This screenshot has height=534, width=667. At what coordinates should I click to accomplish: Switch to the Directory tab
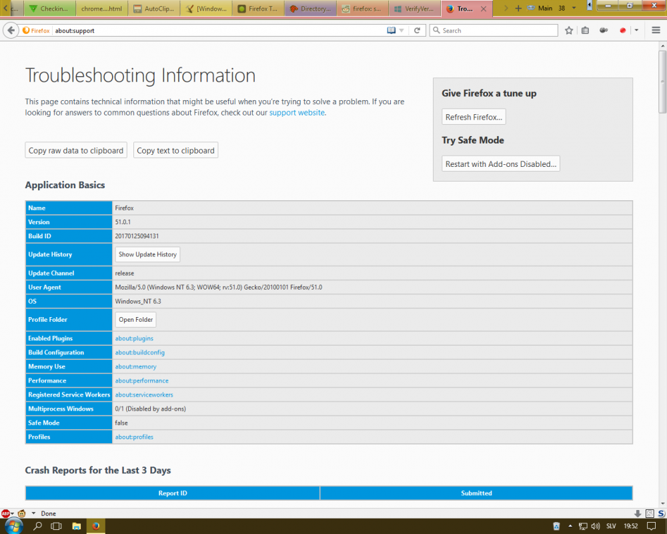click(x=310, y=9)
